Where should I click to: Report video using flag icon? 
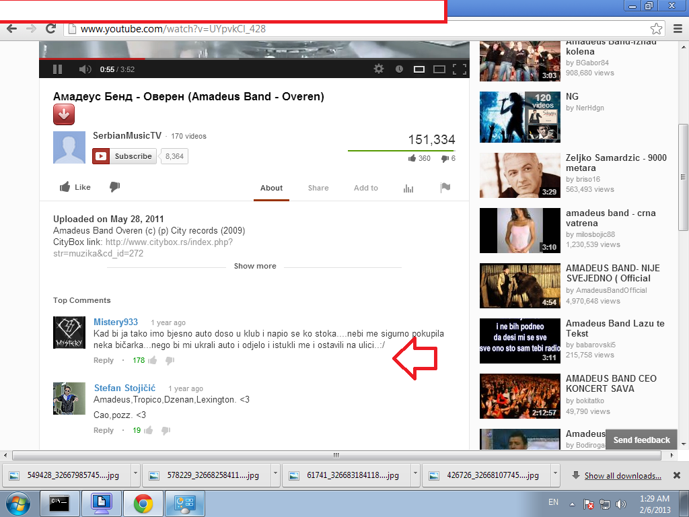tap(445, 188)
